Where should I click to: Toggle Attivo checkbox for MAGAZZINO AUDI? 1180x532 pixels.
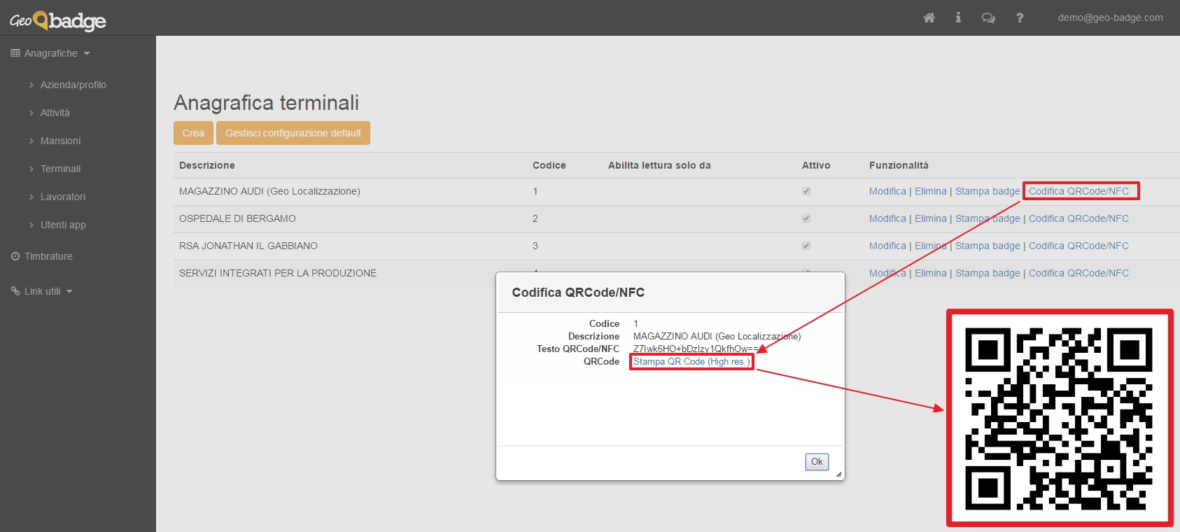806,191
